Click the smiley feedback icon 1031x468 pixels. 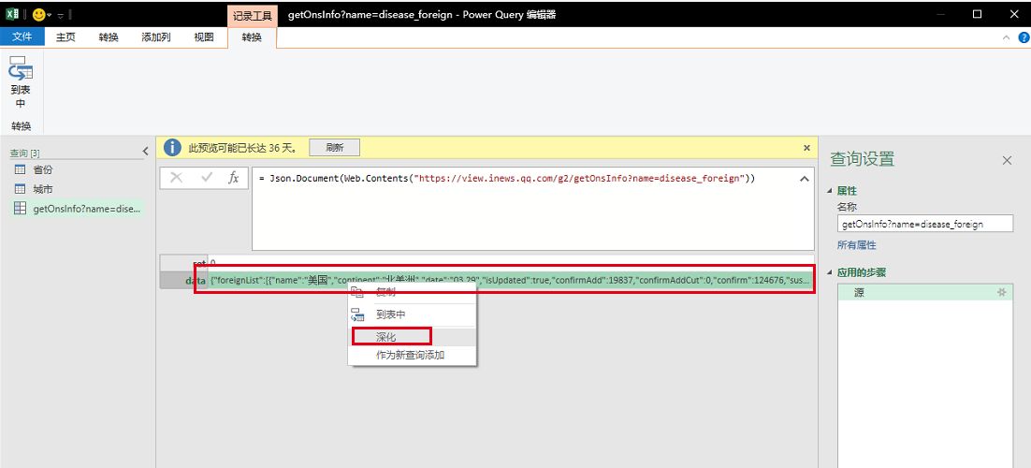38,14
